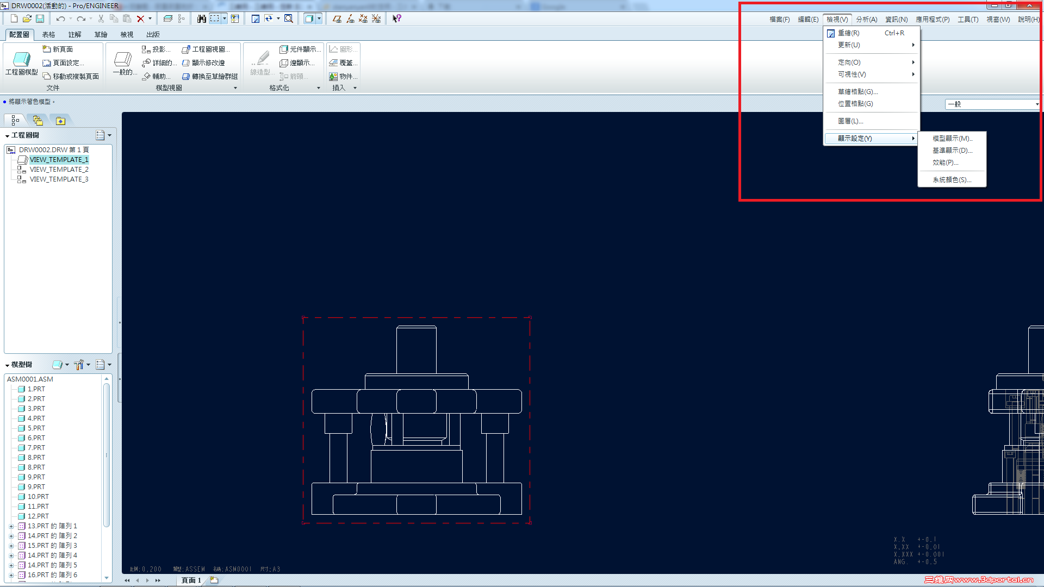Toggle datum axis display icon
The height and width of the screenshot is (587, 1044).
[350, 18]
